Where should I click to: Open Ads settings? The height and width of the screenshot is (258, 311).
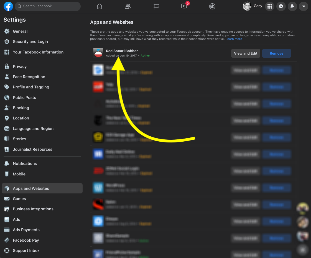point(42,219)
